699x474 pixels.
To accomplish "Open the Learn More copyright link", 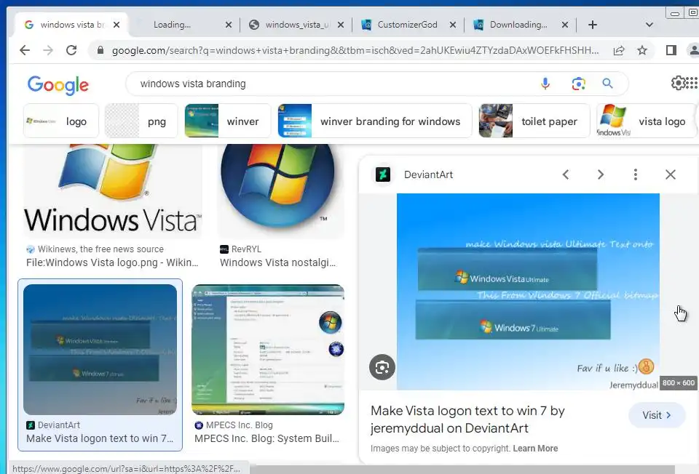I will [535, 448].
